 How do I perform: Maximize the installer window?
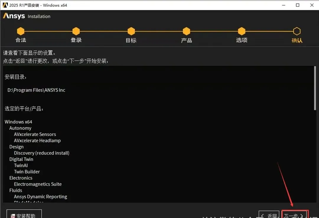click(x=298, y=5)
